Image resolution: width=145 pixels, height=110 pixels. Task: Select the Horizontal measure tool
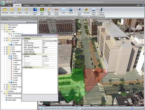5,11
